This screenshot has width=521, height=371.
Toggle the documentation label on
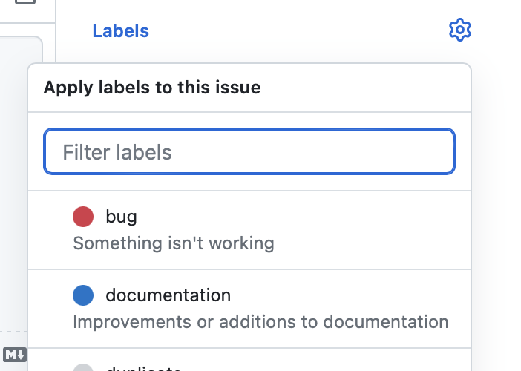tap(249, 309)
